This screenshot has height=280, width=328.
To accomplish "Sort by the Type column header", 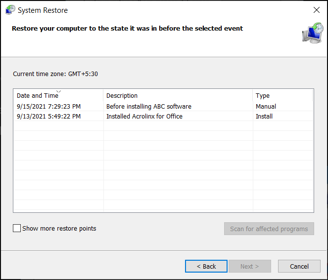I will [263, 96].
